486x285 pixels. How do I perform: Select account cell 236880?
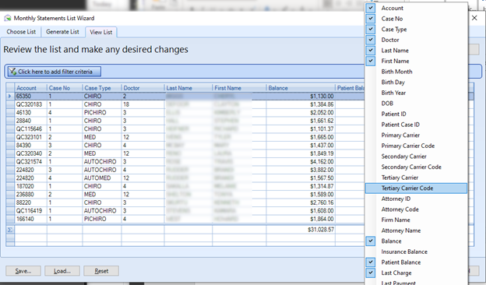(x=30, y=195)
